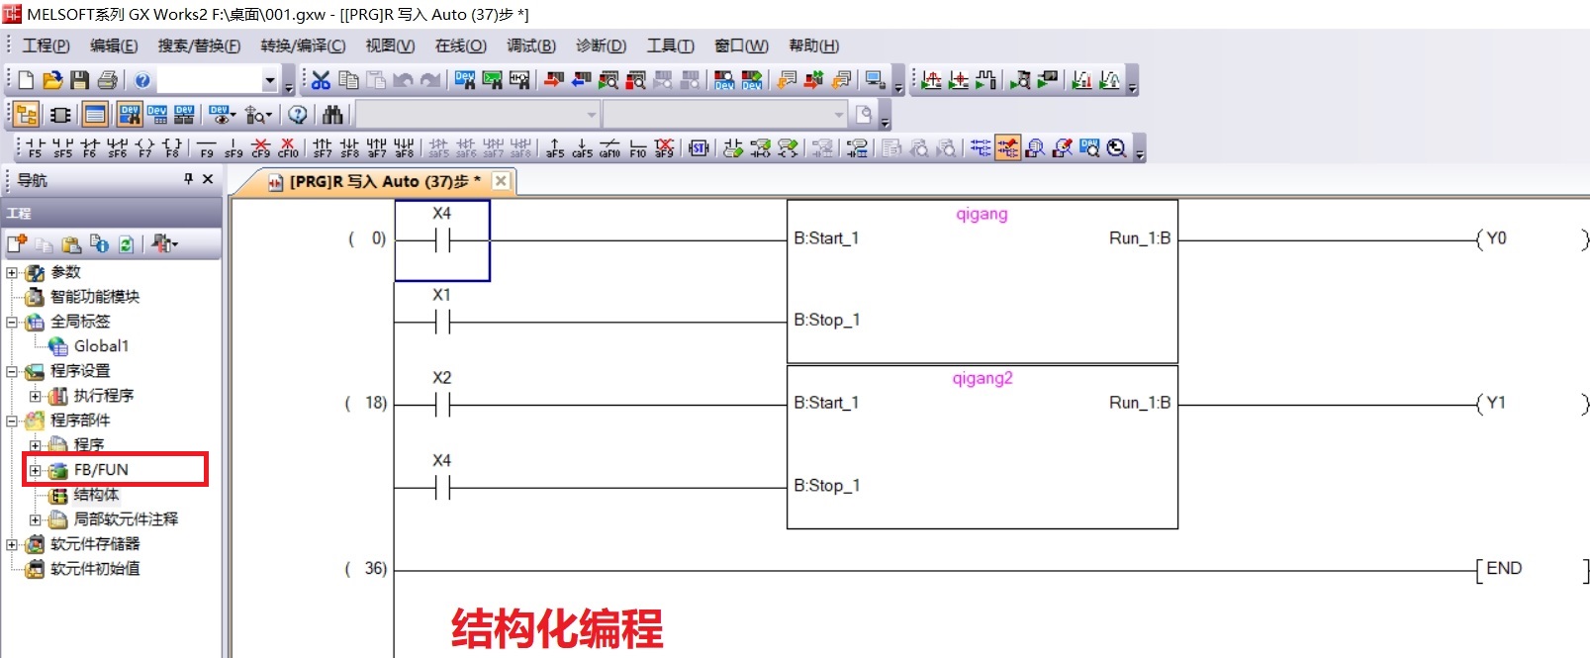
Task: Click the Open project folder icon
Action: (52, 80)
